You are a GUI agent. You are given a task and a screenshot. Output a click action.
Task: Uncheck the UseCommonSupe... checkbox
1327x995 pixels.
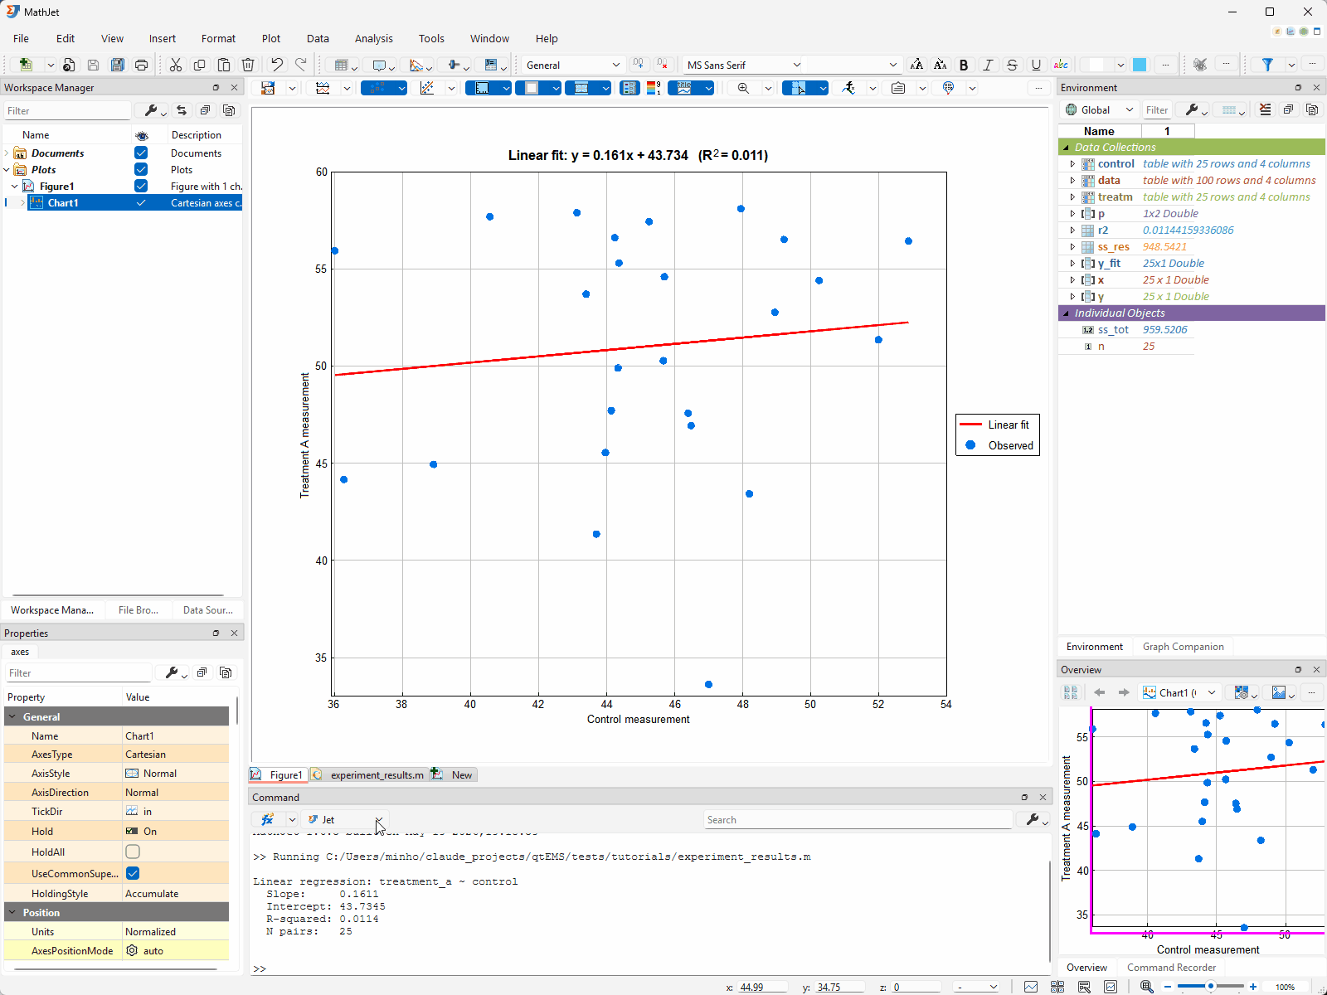point(133,873)
